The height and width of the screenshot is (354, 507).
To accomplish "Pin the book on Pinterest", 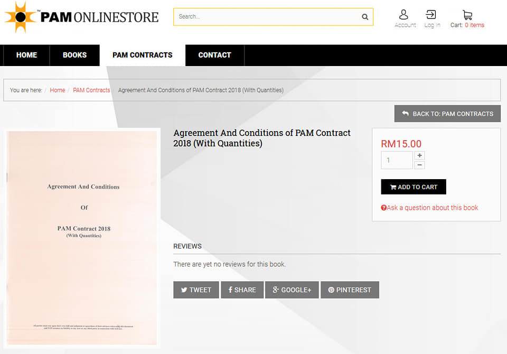I will pyautogui.click(x=350, y=290).
